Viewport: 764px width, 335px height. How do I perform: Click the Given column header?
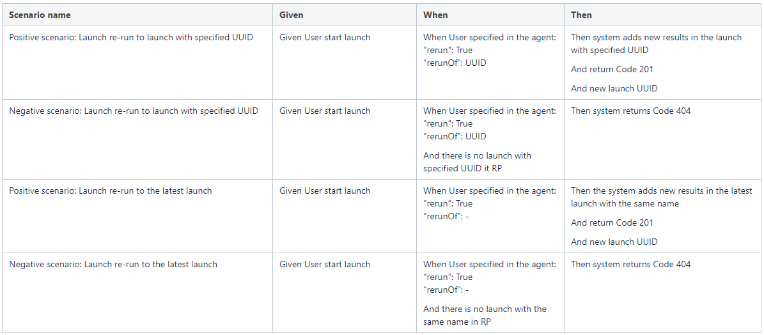292,15
